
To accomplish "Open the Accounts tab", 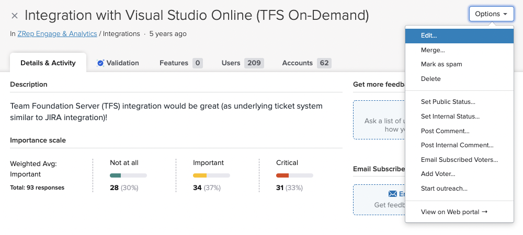I will click(x=306, y=63).
